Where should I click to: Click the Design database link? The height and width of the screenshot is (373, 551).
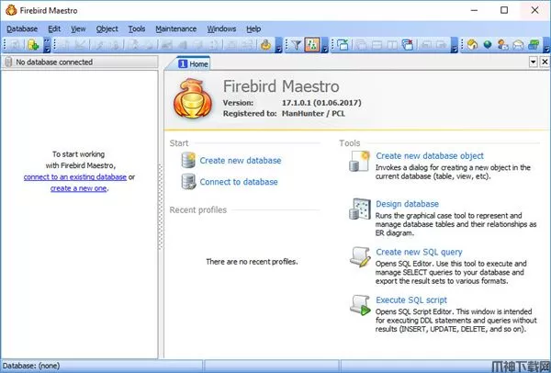pyautogui.click(x=407, y=204)
